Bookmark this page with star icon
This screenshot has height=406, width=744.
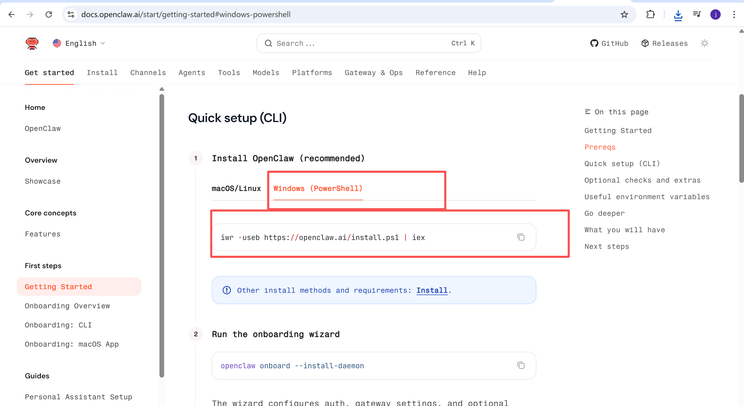click(624, 14)
